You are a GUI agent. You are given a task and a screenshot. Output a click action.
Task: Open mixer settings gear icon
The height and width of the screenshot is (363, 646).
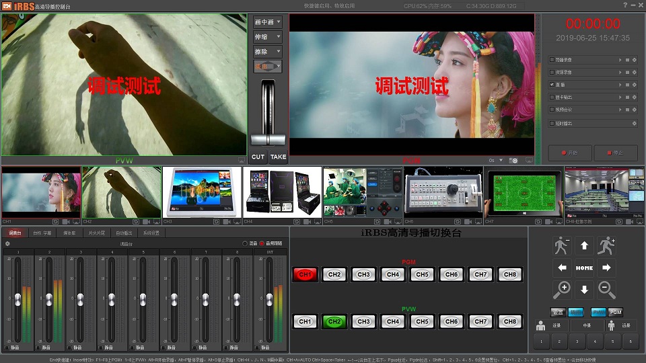click(x=7, y=243)
